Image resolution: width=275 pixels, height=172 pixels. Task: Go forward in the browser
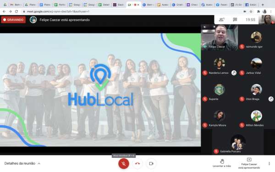11,11
